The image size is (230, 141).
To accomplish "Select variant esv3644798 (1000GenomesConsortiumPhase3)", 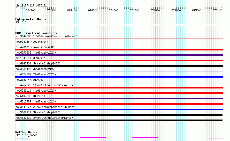I will (47, 36).
